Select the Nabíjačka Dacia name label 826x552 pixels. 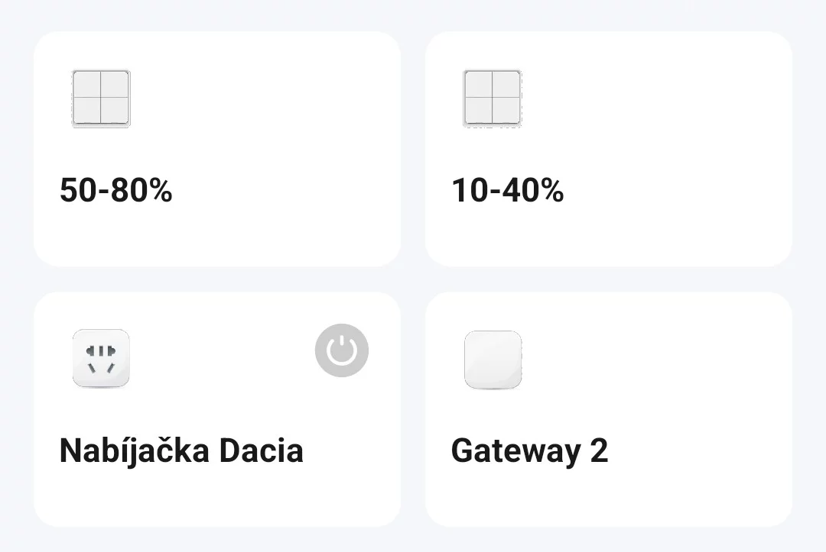pos(181,450)
